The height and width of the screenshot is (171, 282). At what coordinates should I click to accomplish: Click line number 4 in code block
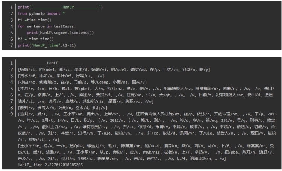point(12,26)
